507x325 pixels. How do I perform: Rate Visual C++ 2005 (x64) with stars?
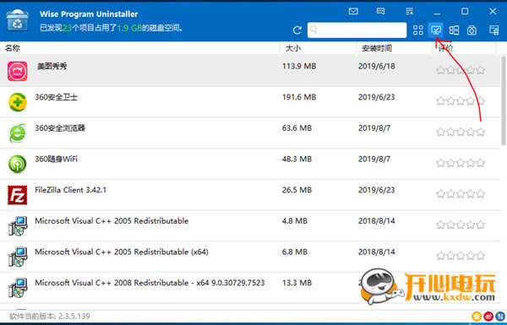coord(461,256)
